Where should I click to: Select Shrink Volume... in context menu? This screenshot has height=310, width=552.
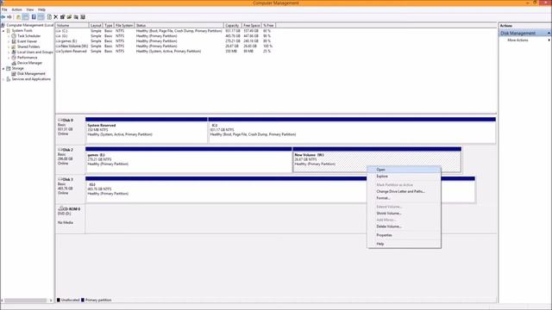pyautogui.click(x=405, y=214)
